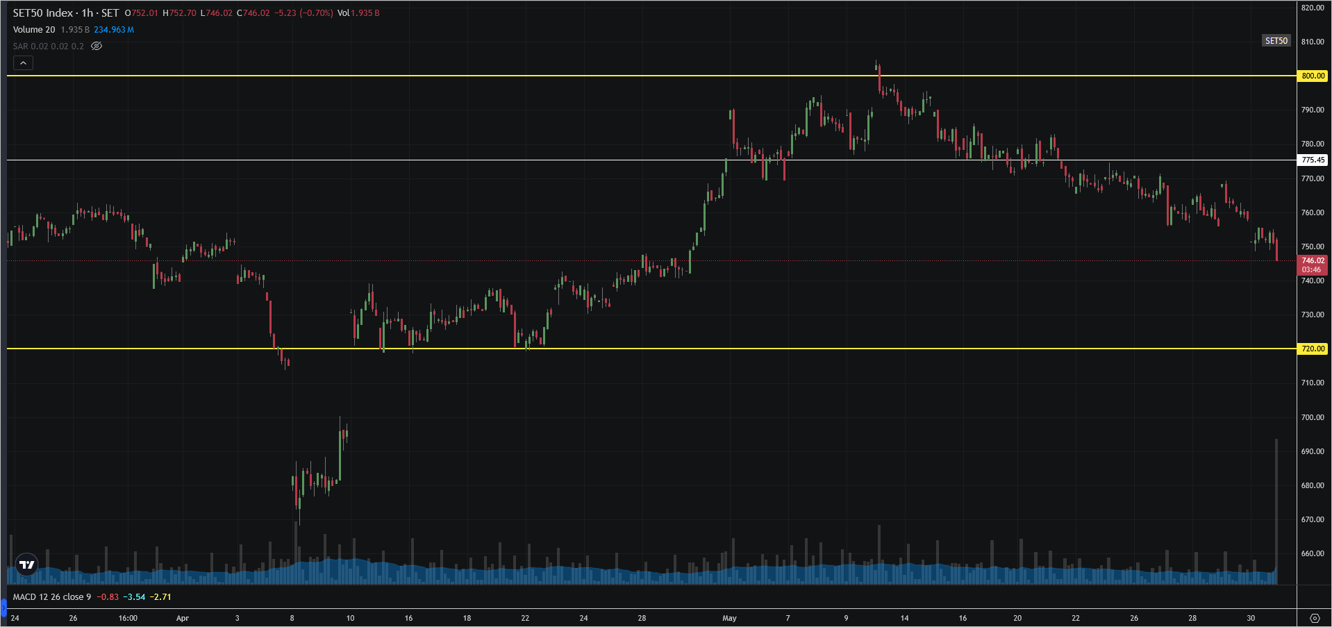Click the 'C746.02' close value
This screenshot has width=1332, height=627.
pyautogui.click(x=253, y=12)
